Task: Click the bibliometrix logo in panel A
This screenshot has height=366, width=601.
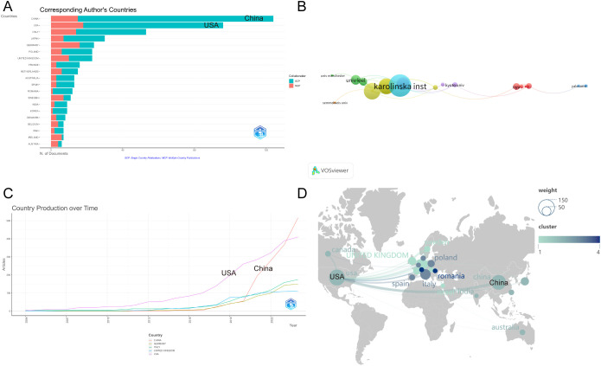Action: pyautogui.click(x=260, y=132)
